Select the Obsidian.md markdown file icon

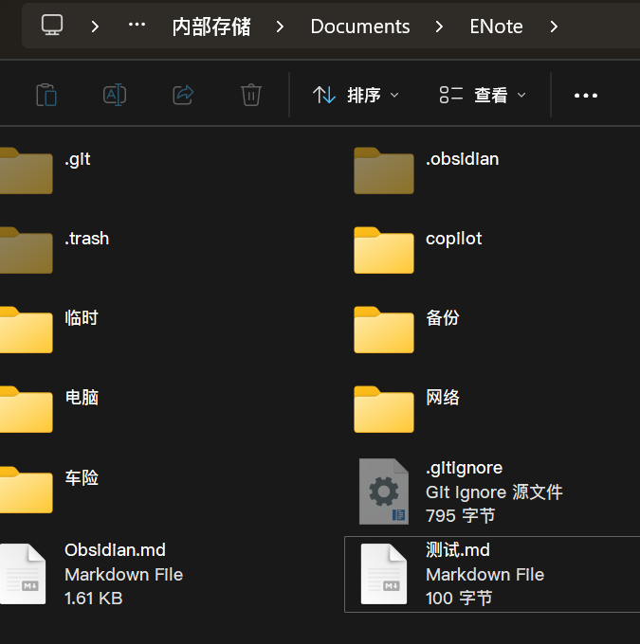[23, 574]
